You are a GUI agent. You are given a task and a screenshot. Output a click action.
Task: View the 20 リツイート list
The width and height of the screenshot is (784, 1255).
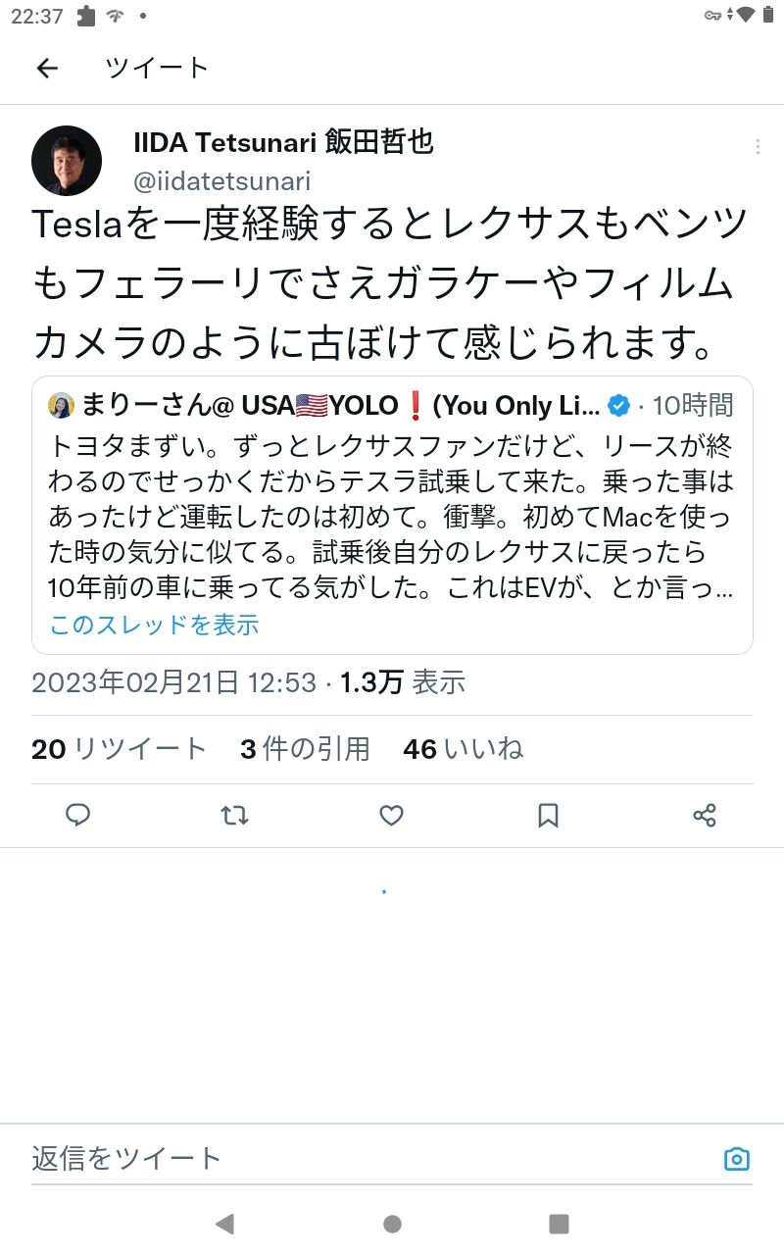tap(119, 749)
